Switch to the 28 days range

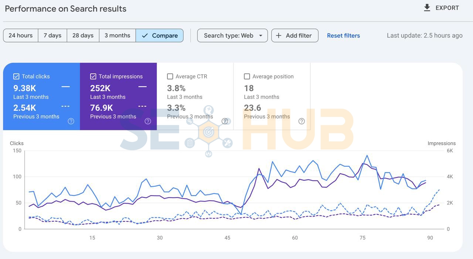[83, 35]
